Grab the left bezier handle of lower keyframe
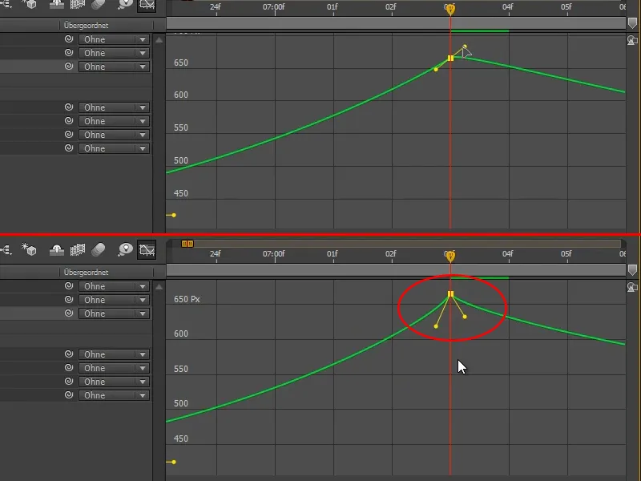 click(436, 326)
